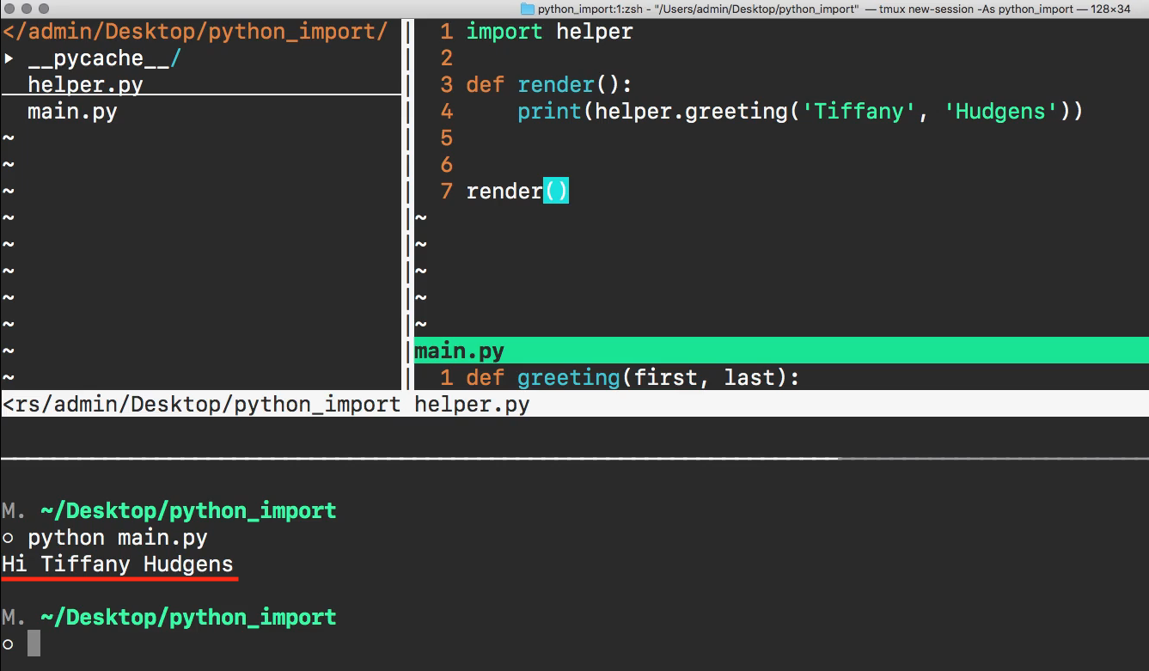Click the M. prompt indicator above python main.py
Image resolution: width=1149 pixels, height=671 pixels.
[11, 509]
